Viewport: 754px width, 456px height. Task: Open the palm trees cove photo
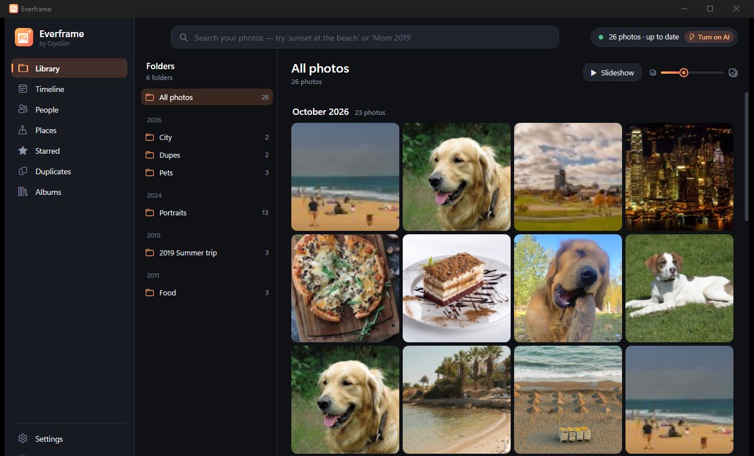[x=456, y=399]
